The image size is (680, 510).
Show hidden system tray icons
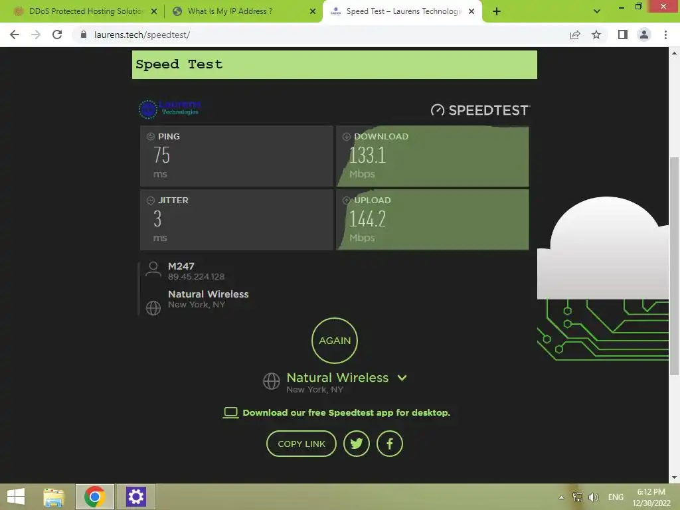click(561, 497)
